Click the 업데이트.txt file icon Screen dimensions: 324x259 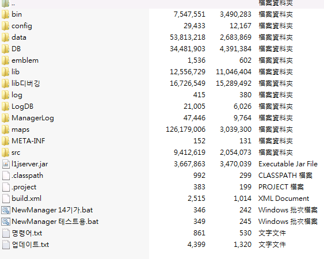pyautogui.click(x=6, y=245)
